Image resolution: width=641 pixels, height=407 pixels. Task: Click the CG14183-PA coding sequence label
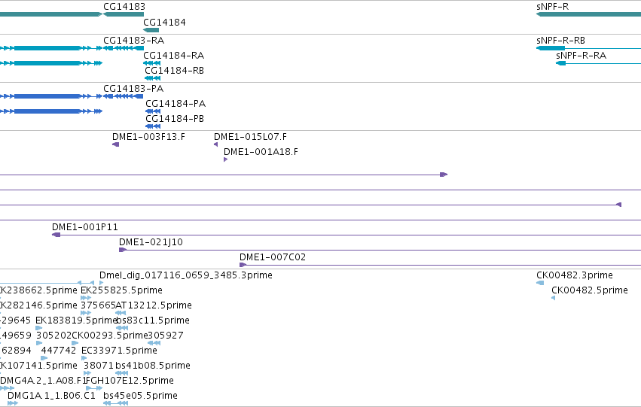(133, 89)
